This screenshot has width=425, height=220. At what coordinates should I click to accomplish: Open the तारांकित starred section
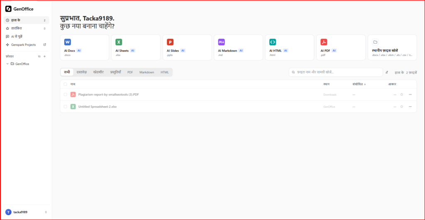(26, 28)
